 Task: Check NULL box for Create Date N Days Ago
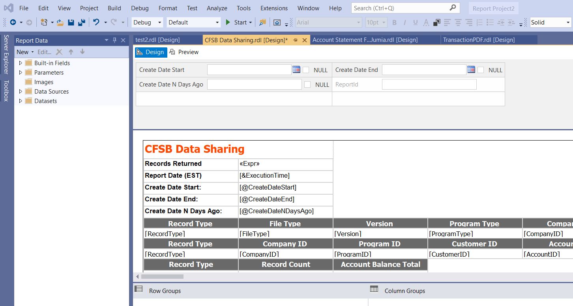pos(307,84)
